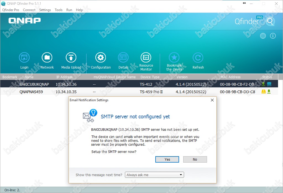
Task: Click the Login toolbar icon
Action: pyautogui.click(x=24, y=58)
